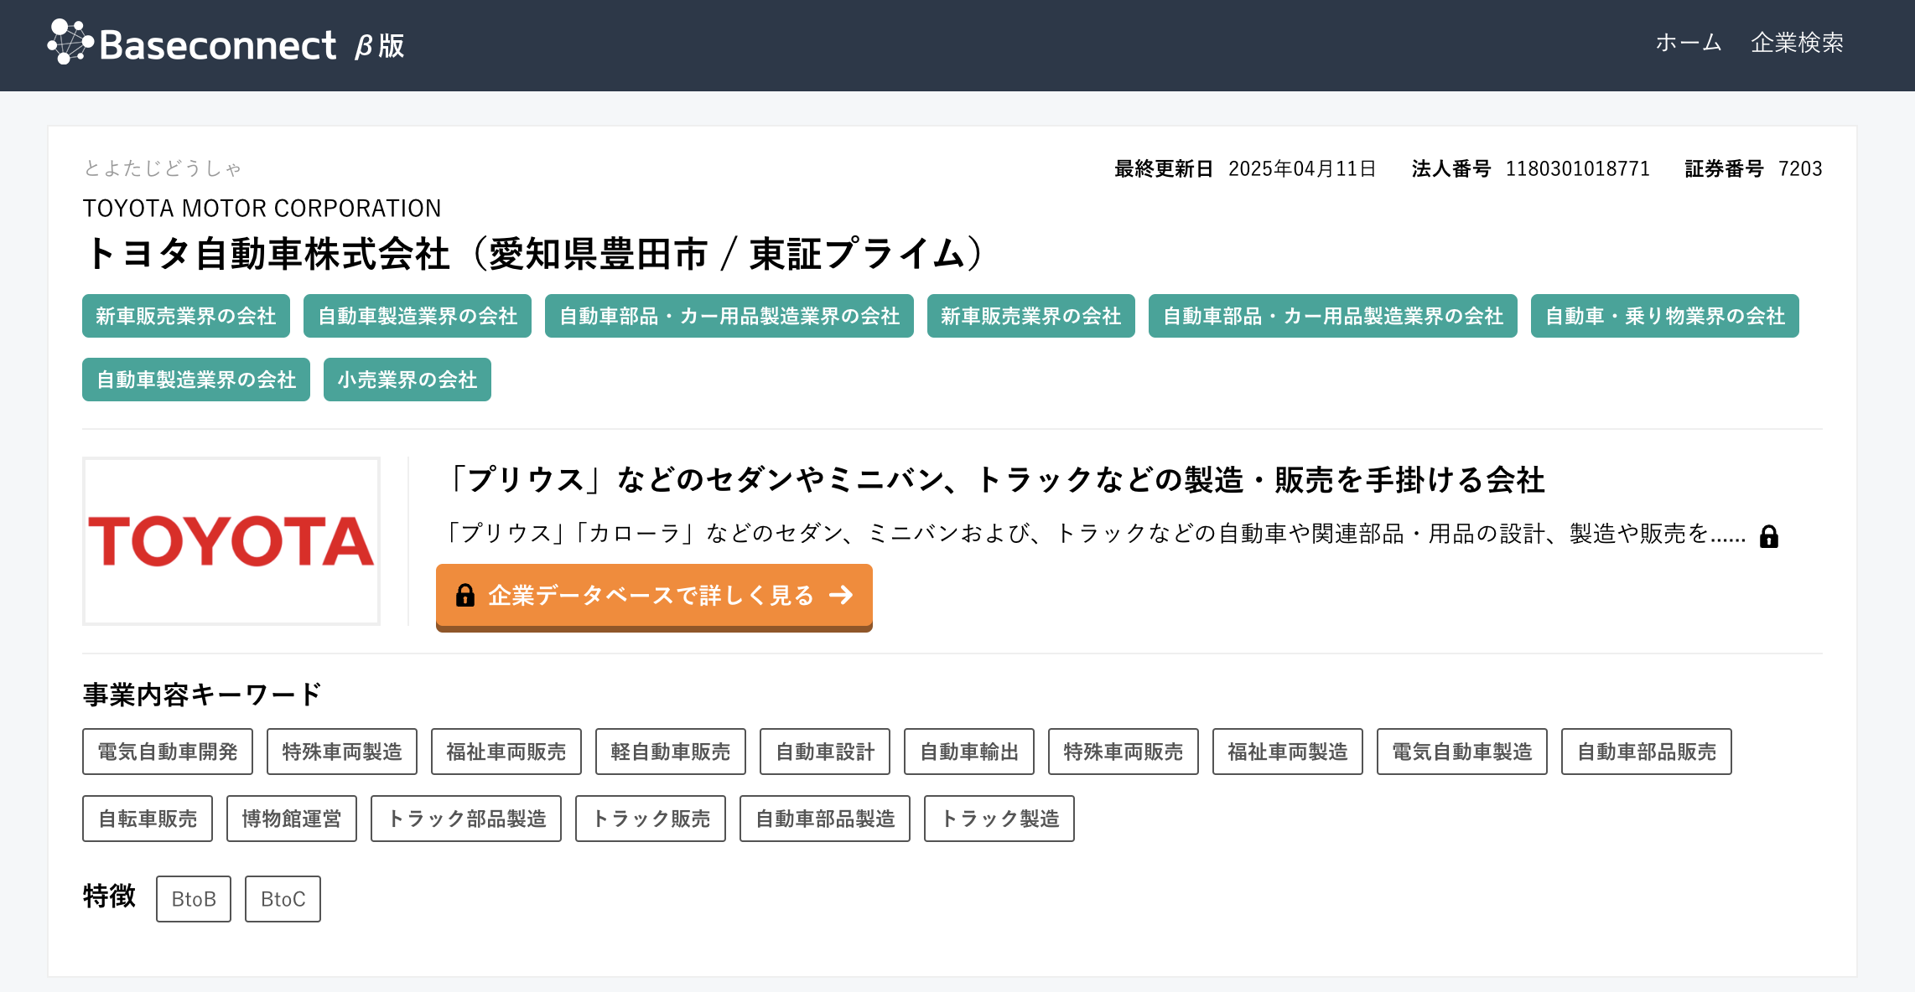This screenshot has height=992, width=1915.
Task: Select the first-row 自動車製造業界の会社 tag
Action: pyautogui.click(x=418, y=316)
